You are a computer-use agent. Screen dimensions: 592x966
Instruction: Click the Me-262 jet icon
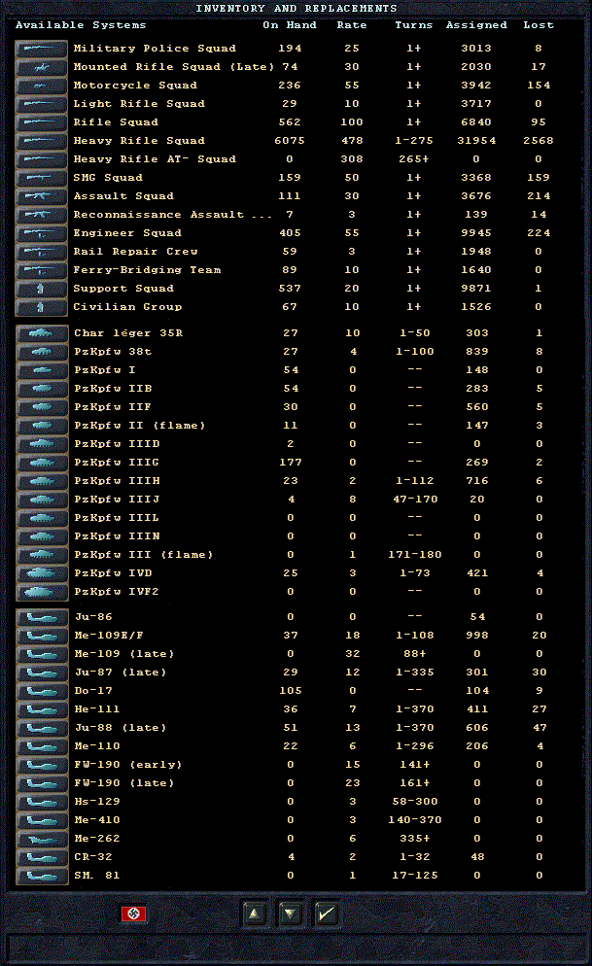pos(42,839)
